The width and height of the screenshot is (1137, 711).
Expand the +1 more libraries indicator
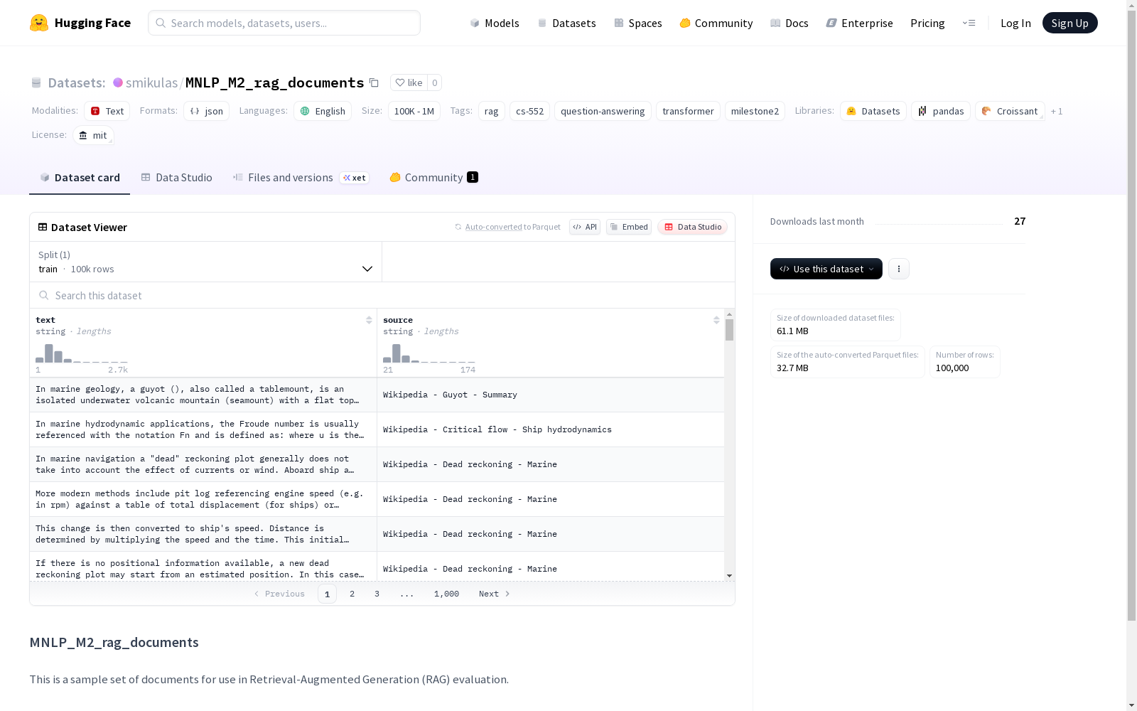1057,111
